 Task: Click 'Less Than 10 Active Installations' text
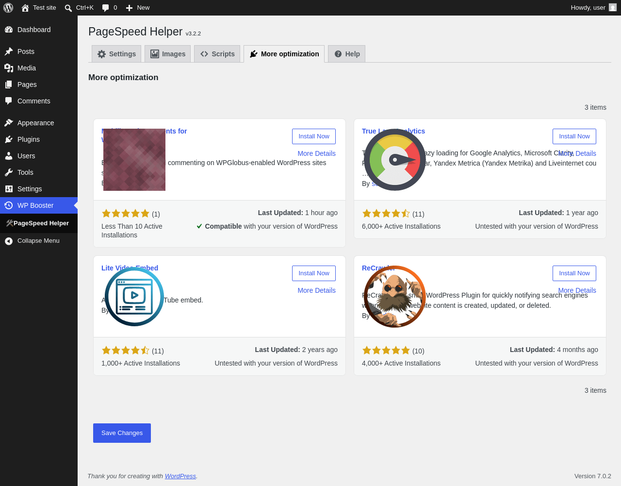click(132, 231)
